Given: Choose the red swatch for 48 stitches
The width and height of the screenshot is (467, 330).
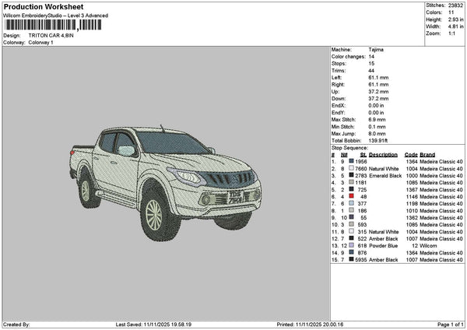Looking at the screenshot, I should click(x=352, y=197).
